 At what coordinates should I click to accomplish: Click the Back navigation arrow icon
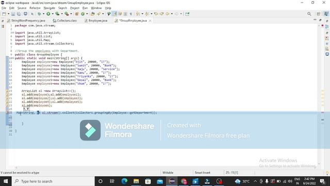click(x=167, y=14)
